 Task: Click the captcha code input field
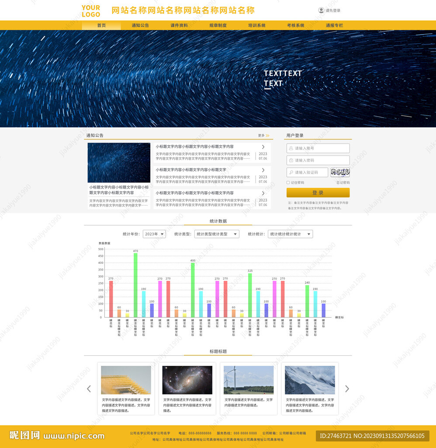[x=307, y=172]
